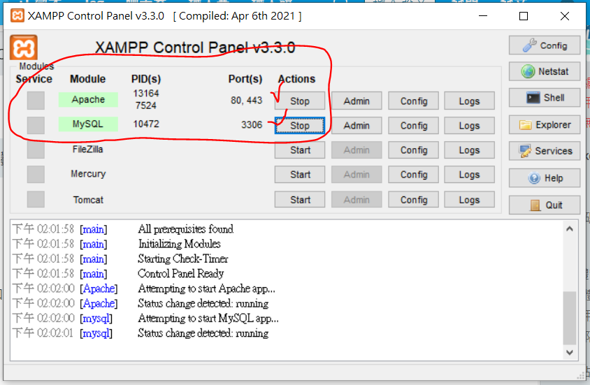590x385 pixels.
Task: Open Apache Config menu
Action: [x=414, y=101]
